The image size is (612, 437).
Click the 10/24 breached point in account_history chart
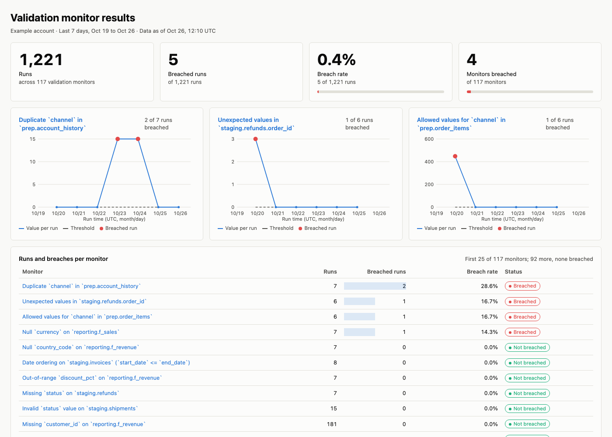click(x=138, y=139)
